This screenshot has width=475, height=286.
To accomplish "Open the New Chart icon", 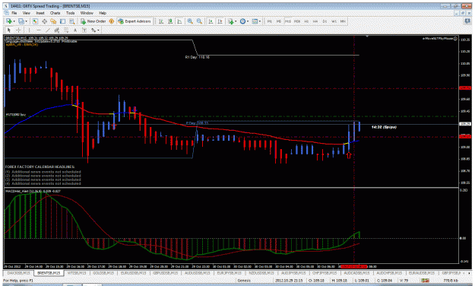I will 9,21.
